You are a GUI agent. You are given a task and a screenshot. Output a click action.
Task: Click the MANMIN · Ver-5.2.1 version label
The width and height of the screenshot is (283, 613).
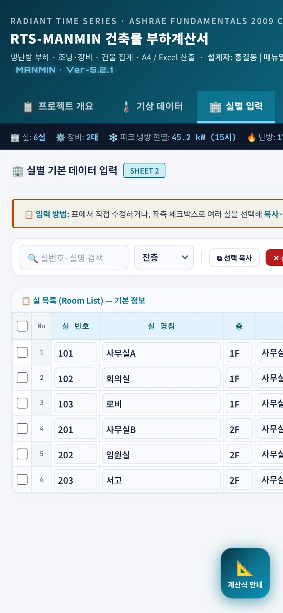pyautogui.click(x=65, y=70)
